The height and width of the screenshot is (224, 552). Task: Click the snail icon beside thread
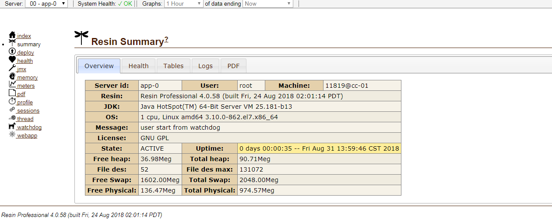coord(12,118)
